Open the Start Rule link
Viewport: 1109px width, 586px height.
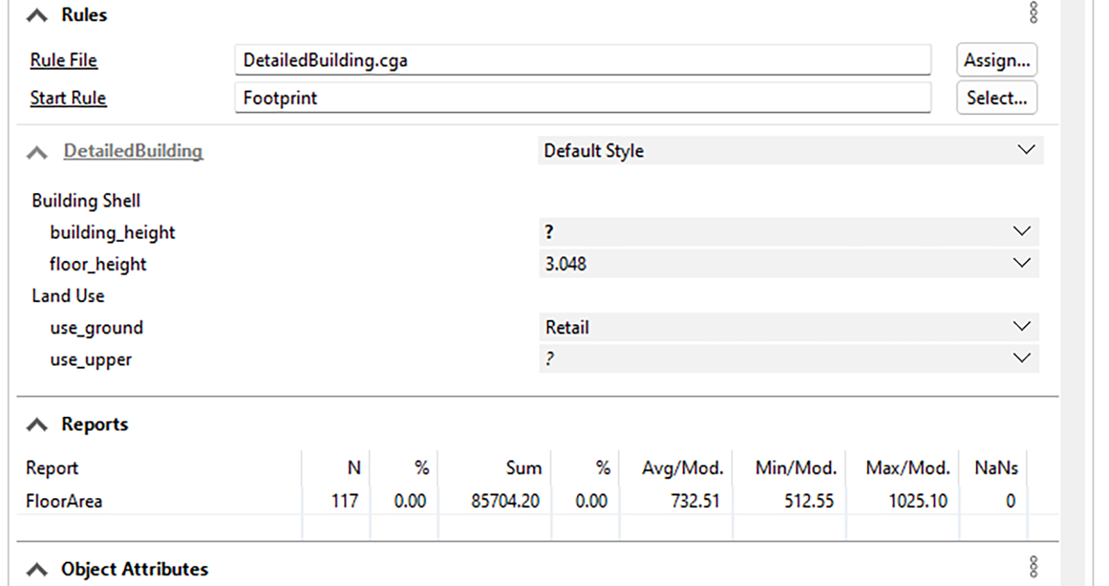tap(68, 98)
